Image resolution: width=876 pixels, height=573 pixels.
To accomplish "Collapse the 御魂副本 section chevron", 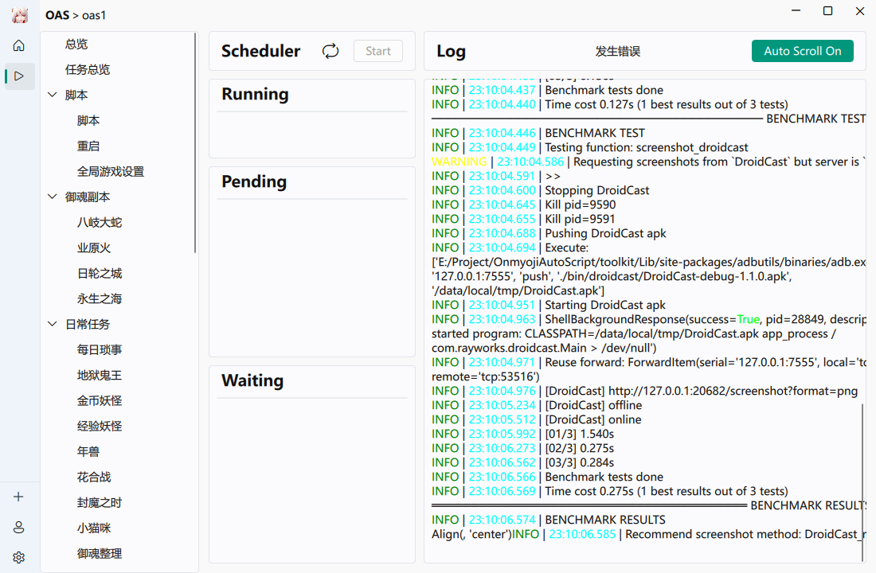I will click(53, 197).
